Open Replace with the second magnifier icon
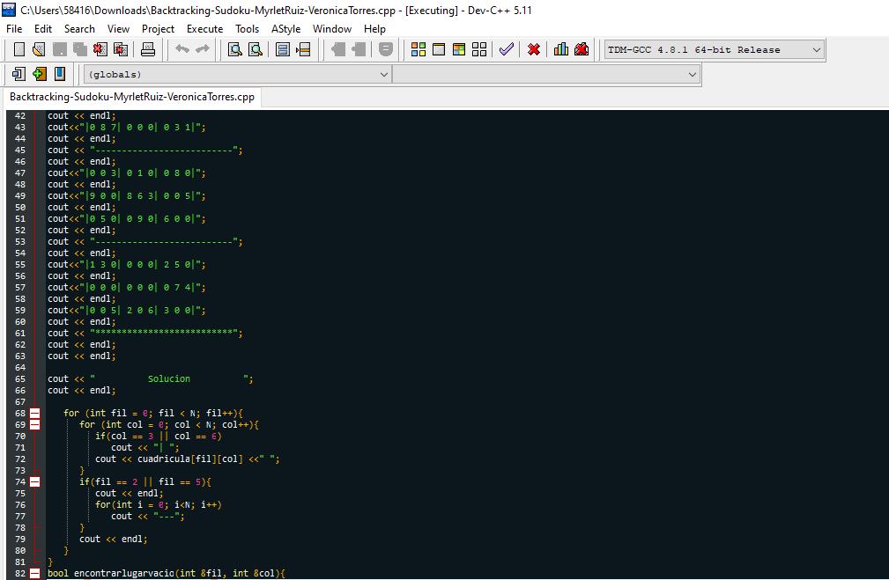 coord(256,50)
